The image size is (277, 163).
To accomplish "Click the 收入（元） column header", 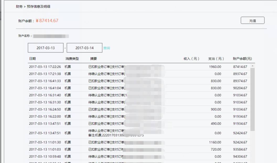I will (x=191, y=59).
